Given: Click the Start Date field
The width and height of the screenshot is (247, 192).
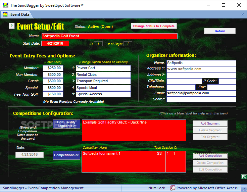Looking at the screenshot, I should coord(55,44).
